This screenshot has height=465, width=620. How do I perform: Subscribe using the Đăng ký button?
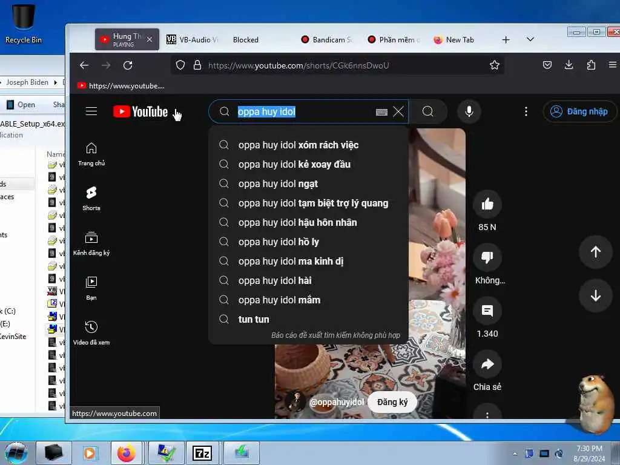[x=392, y=402]
